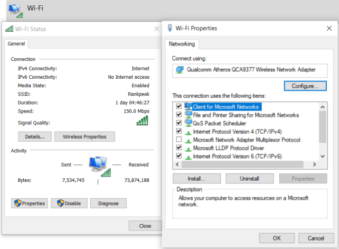Open Wireless Properties
This screenshot has width=339, height=249.
[x=85, y=136]
